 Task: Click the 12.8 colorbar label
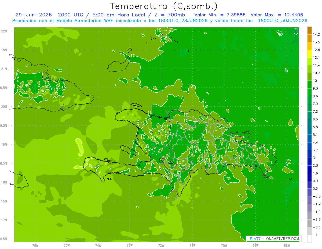tap(316, 50)
